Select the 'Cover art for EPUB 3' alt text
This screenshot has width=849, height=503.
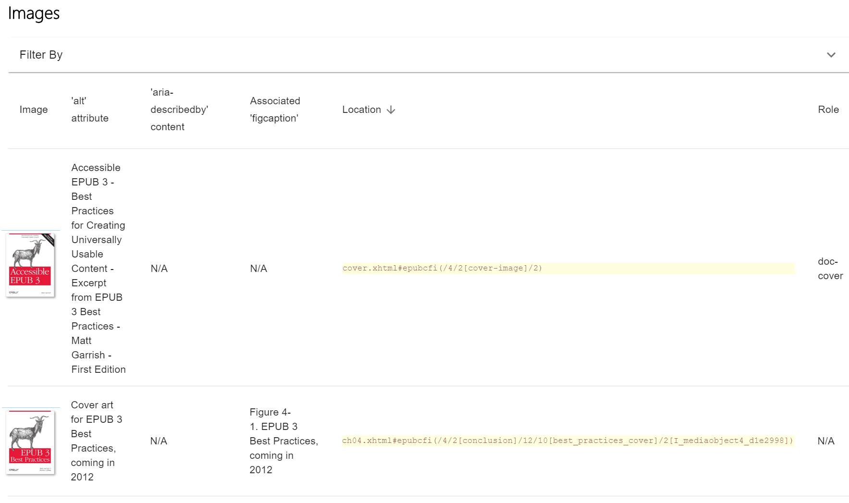coord(96,441)
